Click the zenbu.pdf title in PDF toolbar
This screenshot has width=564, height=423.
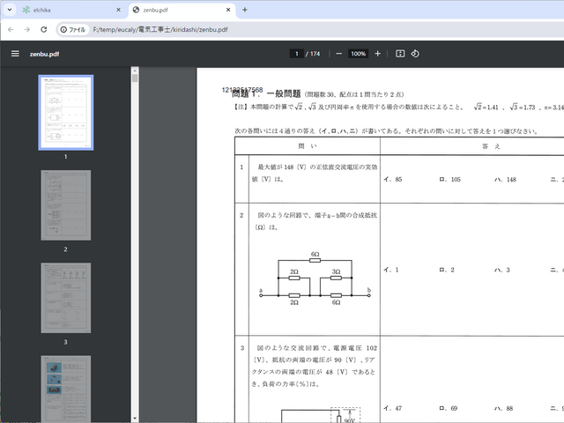44,54
